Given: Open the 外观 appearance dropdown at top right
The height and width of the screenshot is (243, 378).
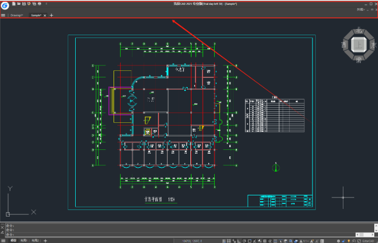Looking at the screenshot, I should [x=361, y=10].
